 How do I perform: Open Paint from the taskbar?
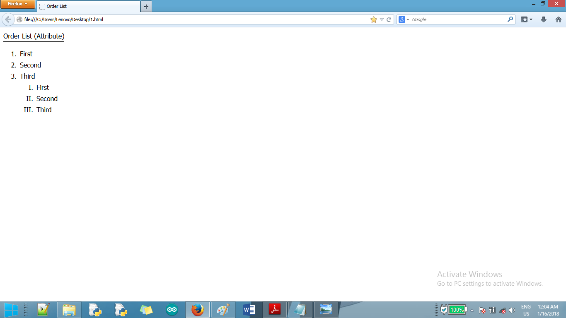pos(223,310)
